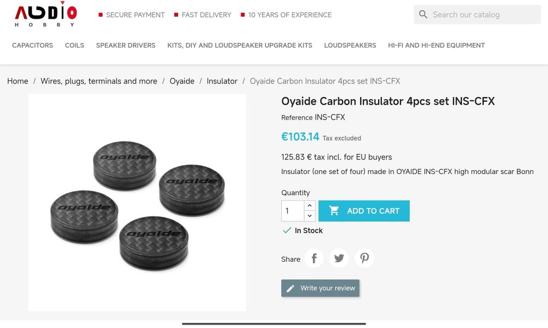The width and height of the screenshot is (548, 328).
Task: Click the Oyaide insulator product image
Action: pyautogui.click(x=137, y=202)
